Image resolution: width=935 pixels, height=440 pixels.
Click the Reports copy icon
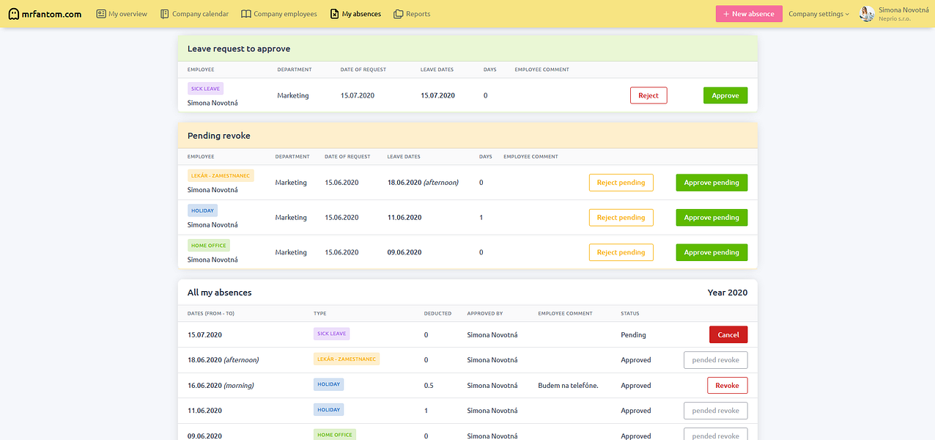click(x=399, y=14)
